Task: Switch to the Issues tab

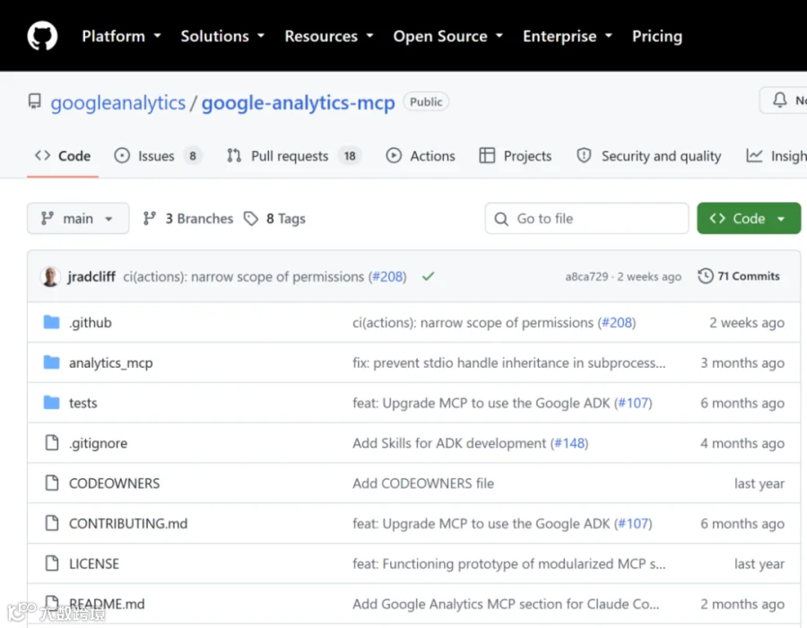Action: [x=157, y=156]
